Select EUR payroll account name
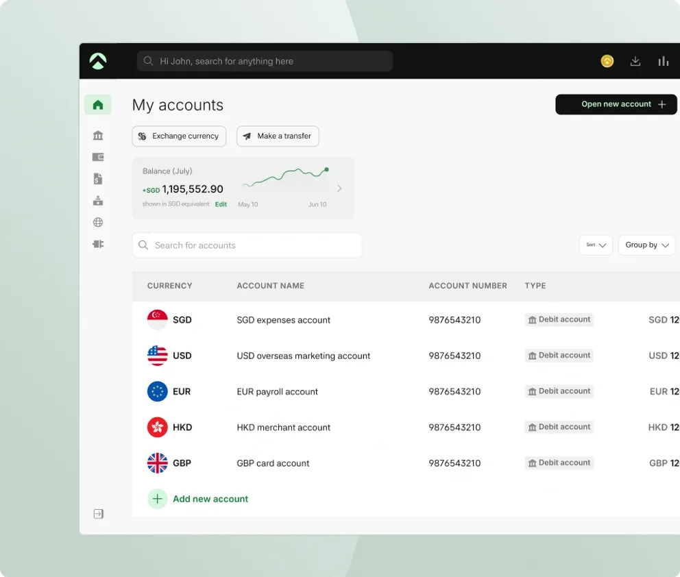 pos(277,391)
